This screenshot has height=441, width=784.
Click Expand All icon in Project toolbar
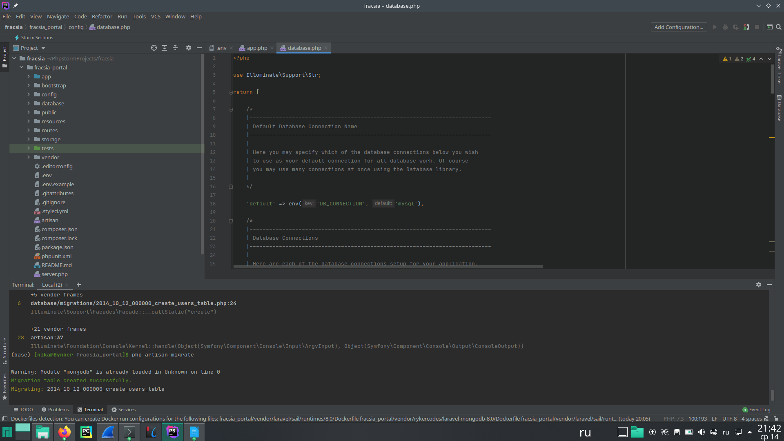point(165,48)
